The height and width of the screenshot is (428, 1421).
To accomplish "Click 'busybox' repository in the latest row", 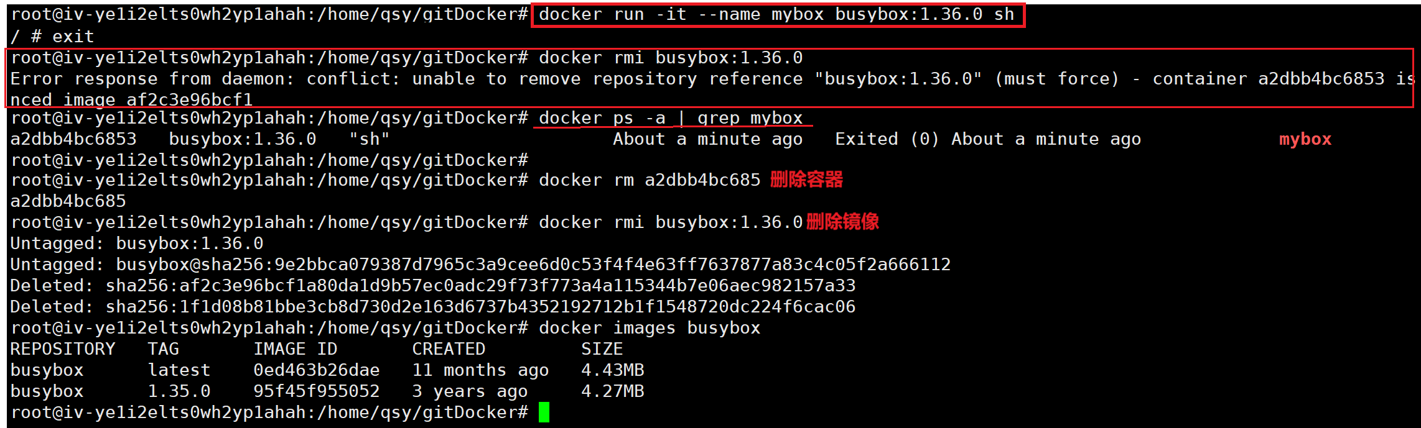I will [47, 370].
